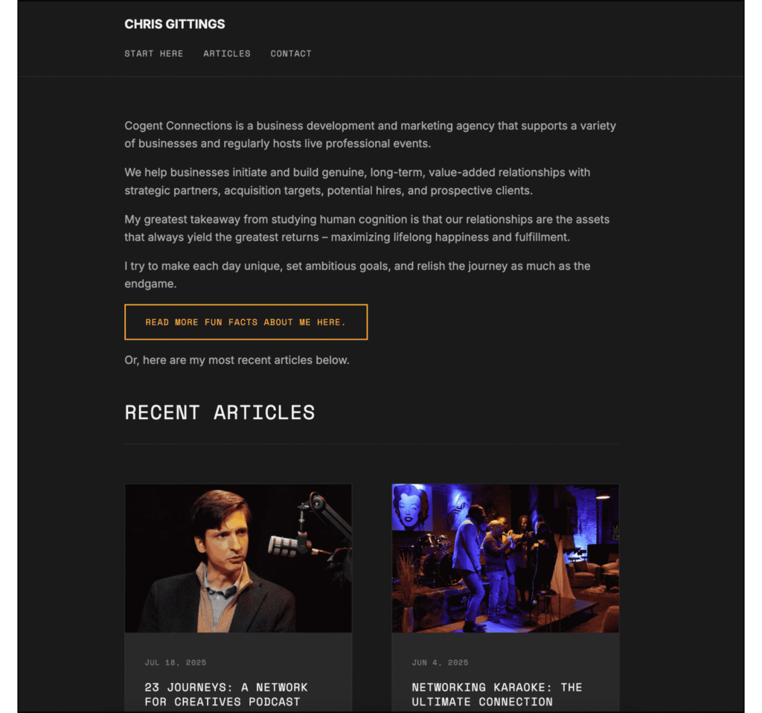Click the Cogent Connections intro paragraph
The height and width of the screenshot is (713, 762).
click(x=371, y=135)
